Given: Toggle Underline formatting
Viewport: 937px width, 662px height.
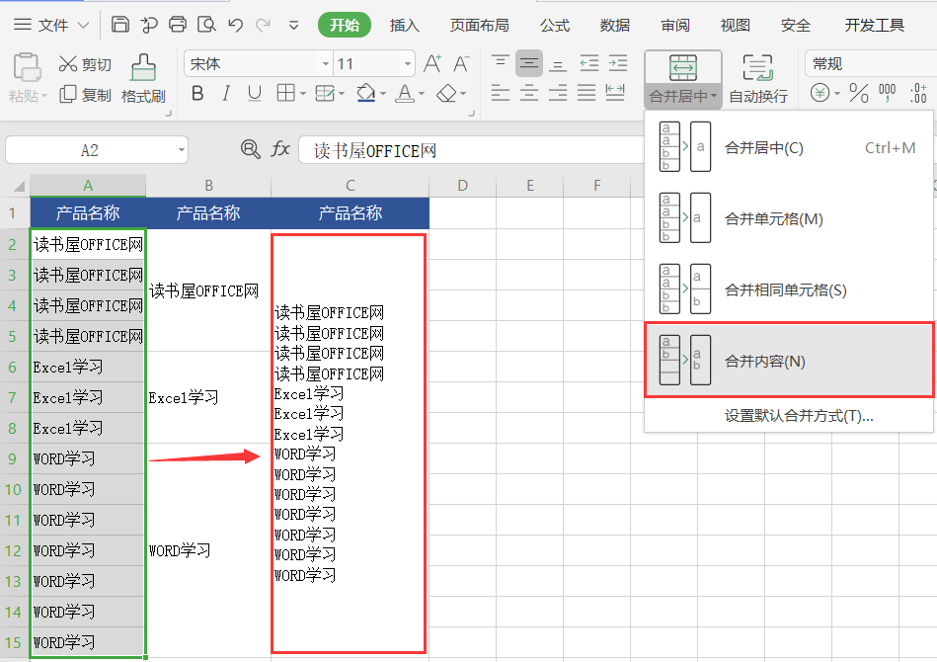Looking at the screenshot, I should pos(255,93).
